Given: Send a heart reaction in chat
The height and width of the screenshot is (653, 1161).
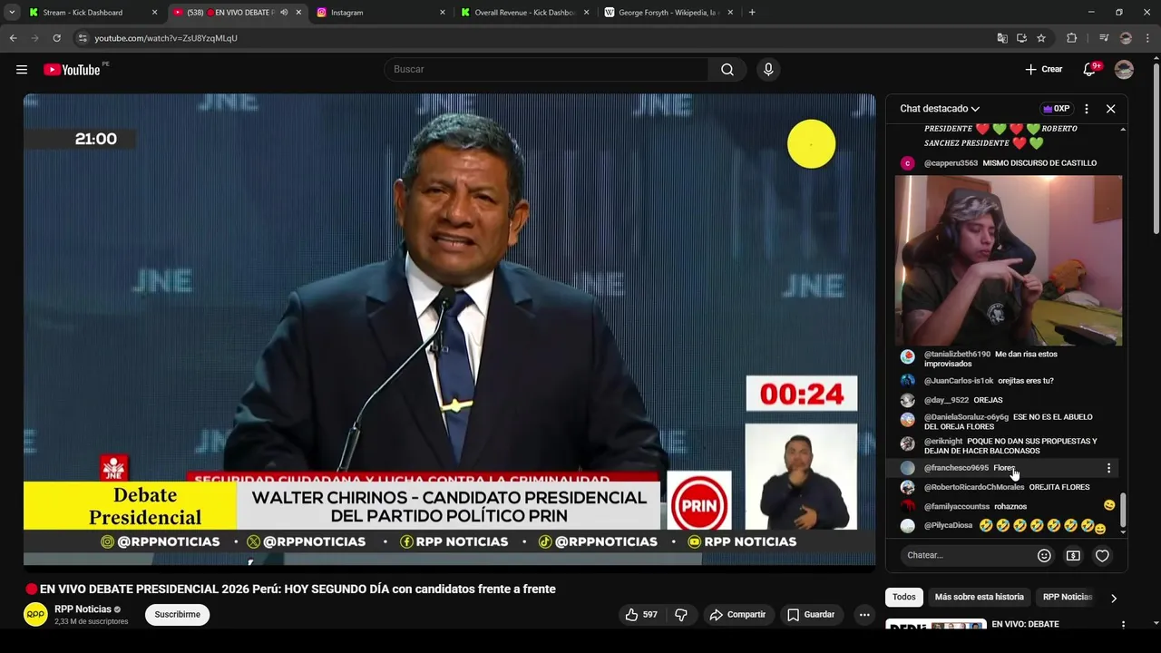Looking at the screenshot, I should click(1102, 555).
